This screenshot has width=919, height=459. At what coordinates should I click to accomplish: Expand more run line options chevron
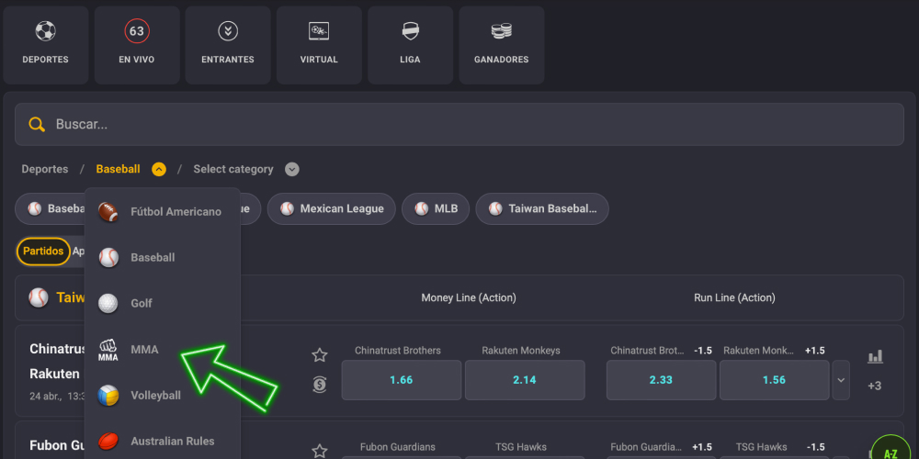841,379
